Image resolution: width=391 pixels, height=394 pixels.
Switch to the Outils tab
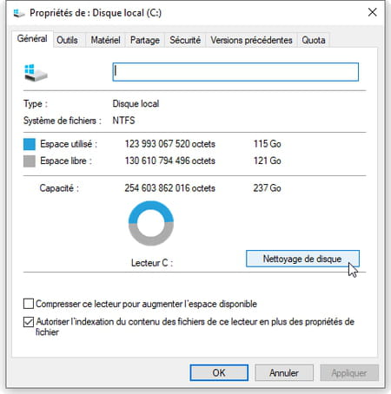[67, 40]
